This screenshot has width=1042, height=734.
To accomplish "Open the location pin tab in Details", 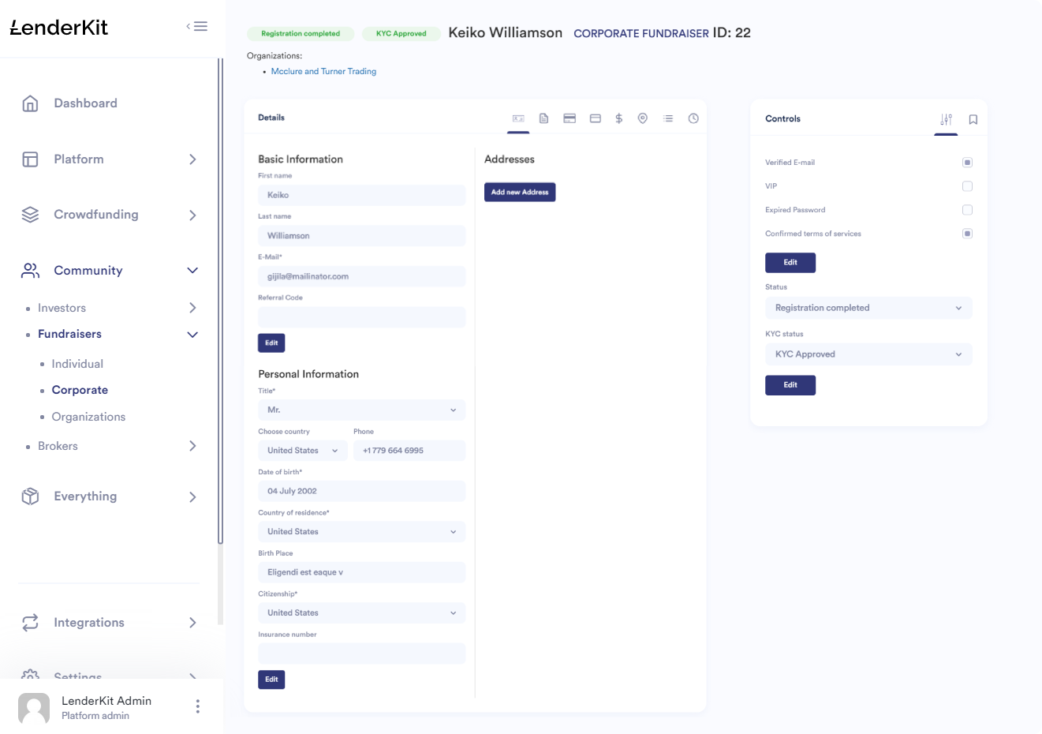I will pos(643,118).
